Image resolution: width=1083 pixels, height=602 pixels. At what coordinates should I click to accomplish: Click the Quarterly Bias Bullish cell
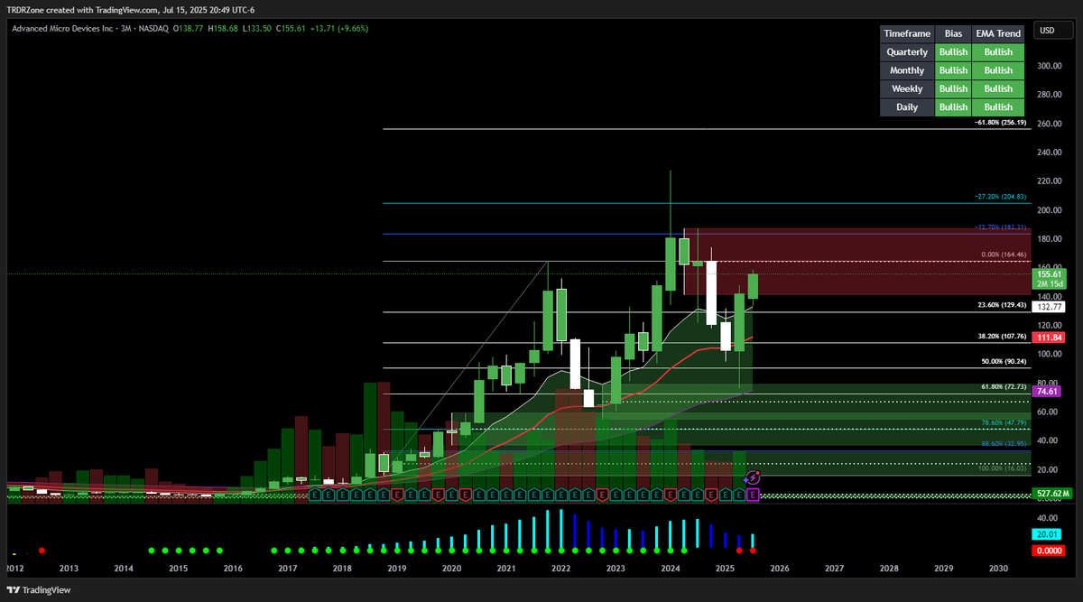click(x=953, y=52)
